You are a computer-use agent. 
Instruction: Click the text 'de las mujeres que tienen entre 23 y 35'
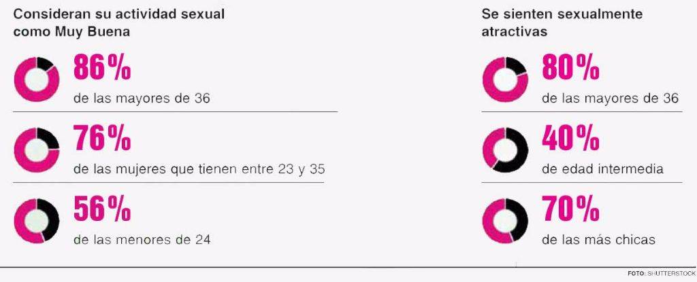199,169
